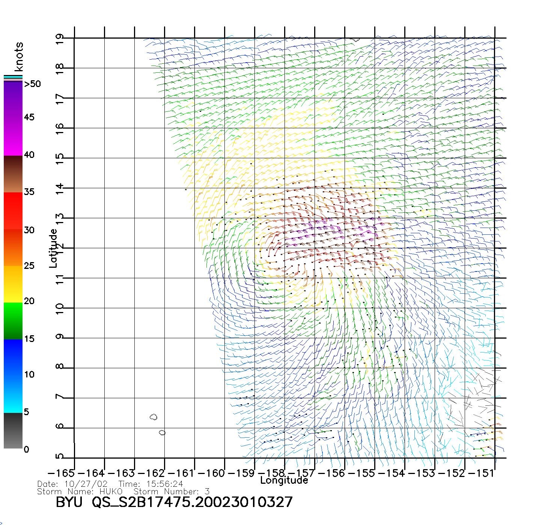Click the Storm Name HUKO text
Screen dimensions: 533x525
[x=80, y=492]
